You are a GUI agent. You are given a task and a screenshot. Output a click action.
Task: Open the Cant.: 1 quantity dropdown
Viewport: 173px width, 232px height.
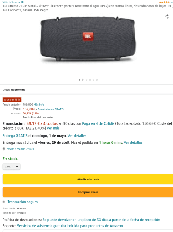[x=11, y=166]
